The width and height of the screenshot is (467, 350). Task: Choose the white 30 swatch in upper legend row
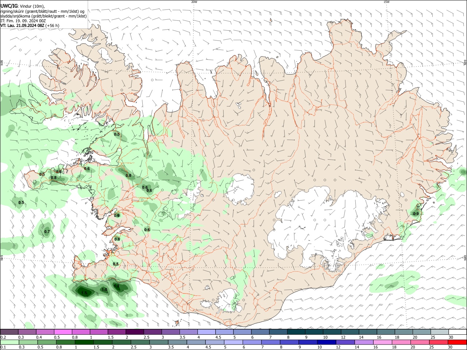click(x=458, y=332)
